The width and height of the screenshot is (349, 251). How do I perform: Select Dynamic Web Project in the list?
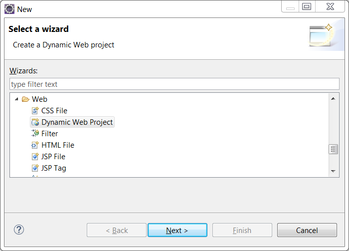[77, 122]
